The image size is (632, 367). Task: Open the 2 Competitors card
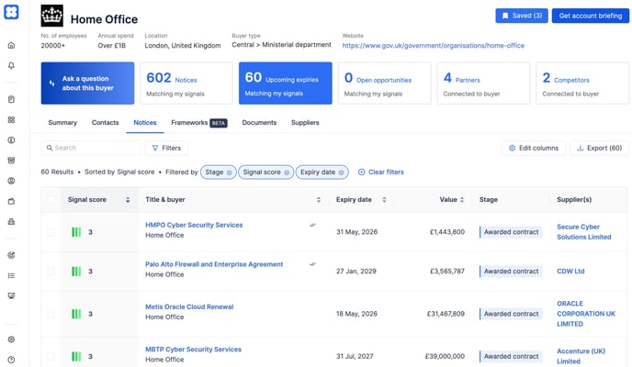(x=582, y=83)
